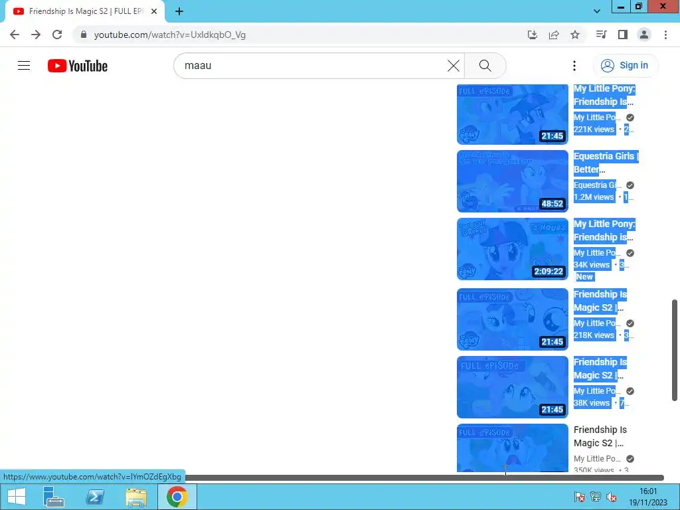The height and width of the screenshot is (510, 680).
Task: Bookmark this tab with the star
Action: click(575, 35)
